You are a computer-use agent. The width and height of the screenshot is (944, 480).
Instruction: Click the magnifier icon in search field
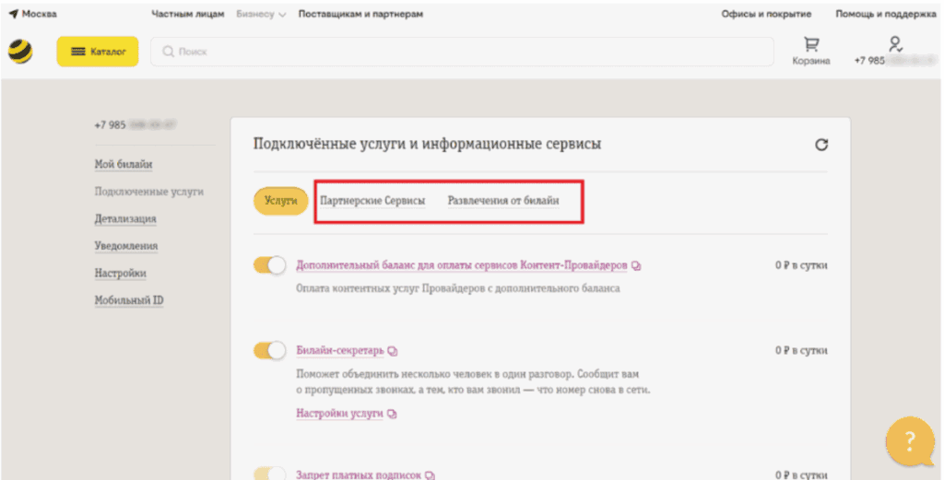click(x=169, y=52)
